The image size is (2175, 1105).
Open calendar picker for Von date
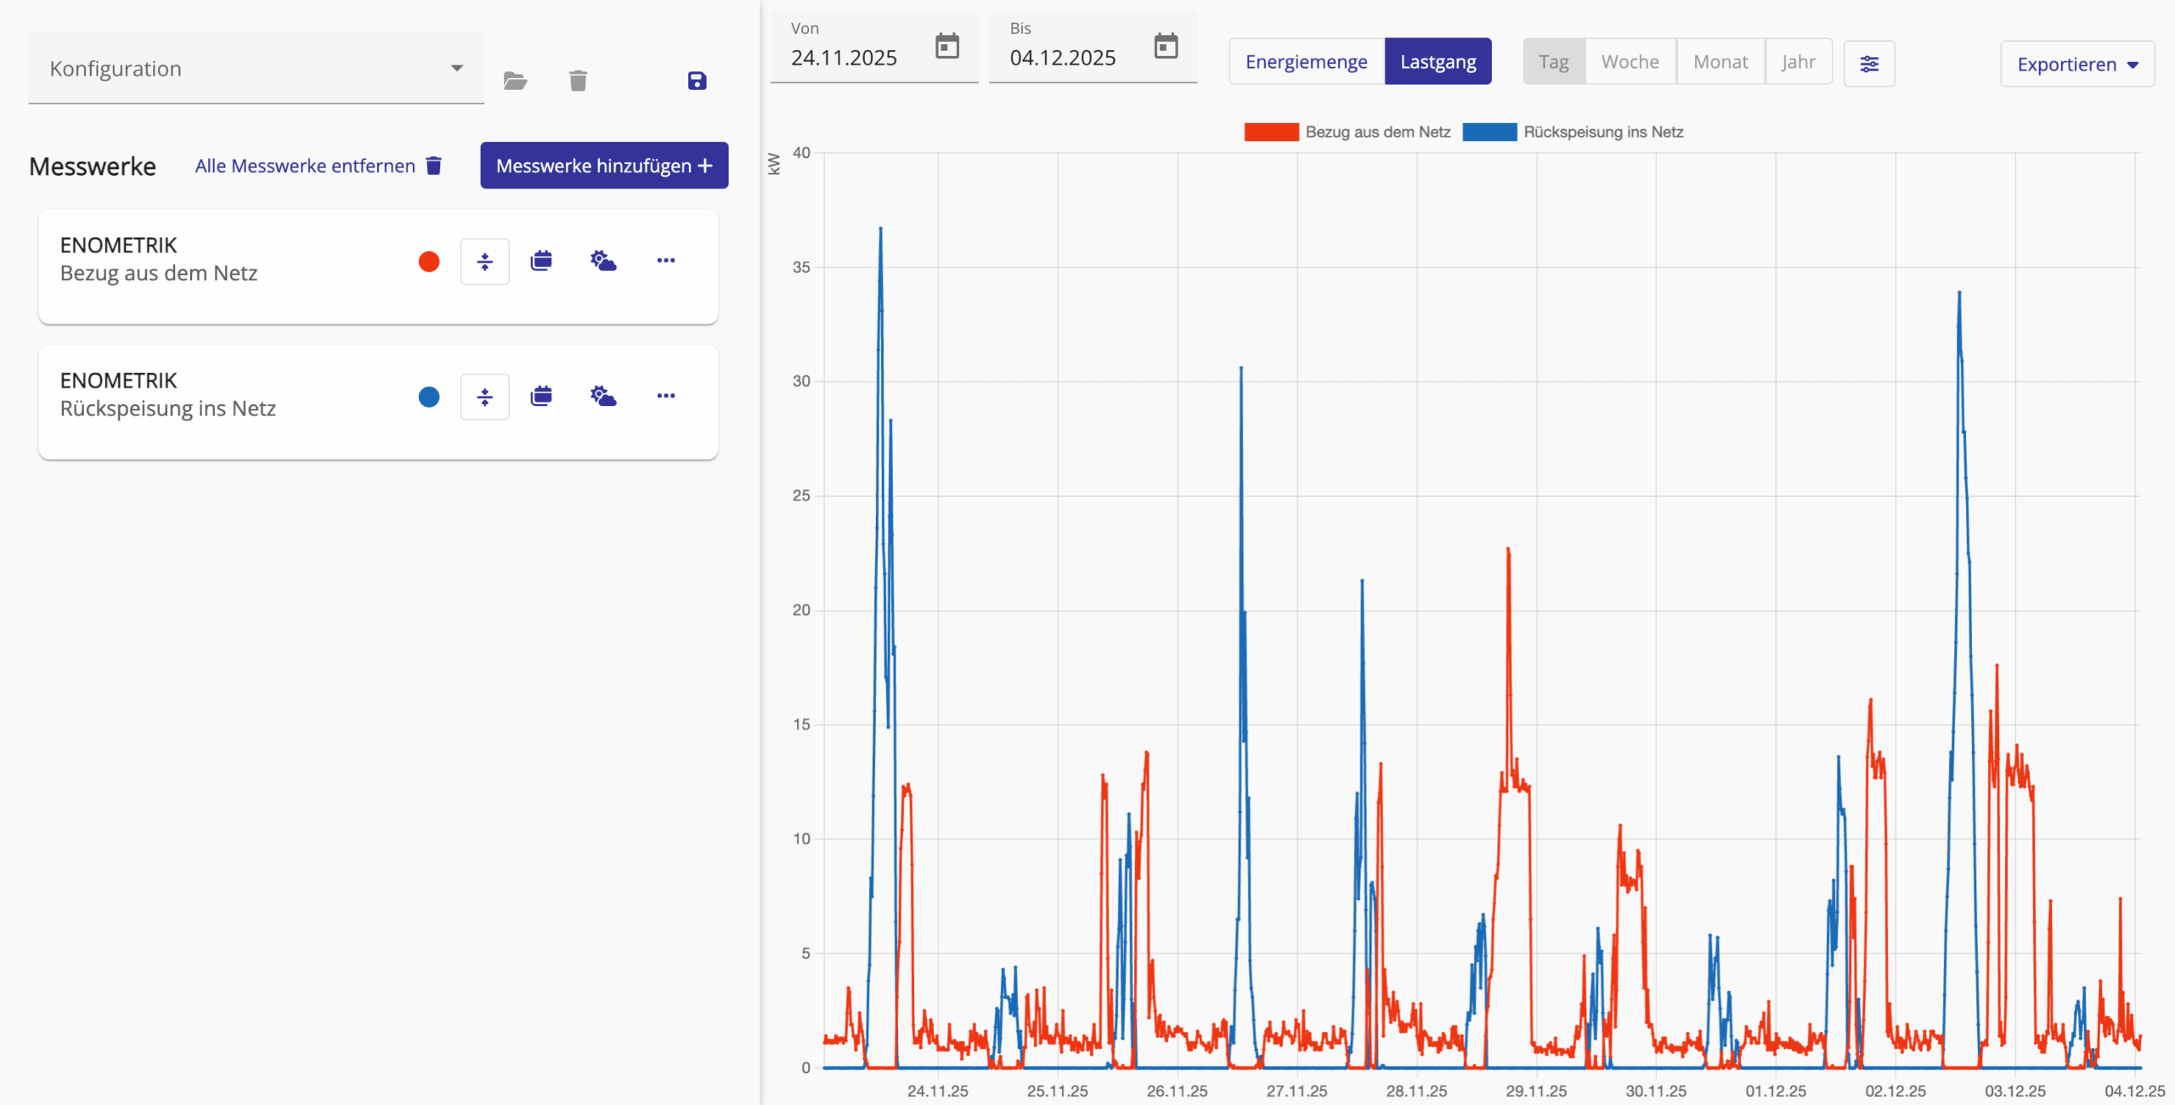[946, 46]
